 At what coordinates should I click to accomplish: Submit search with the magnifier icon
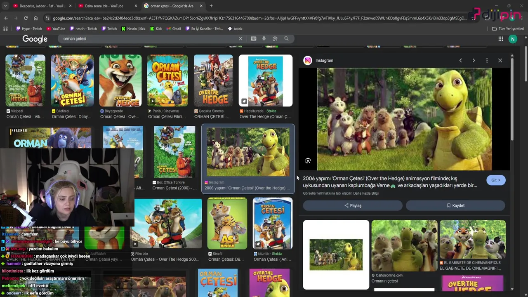click(286, 38)
